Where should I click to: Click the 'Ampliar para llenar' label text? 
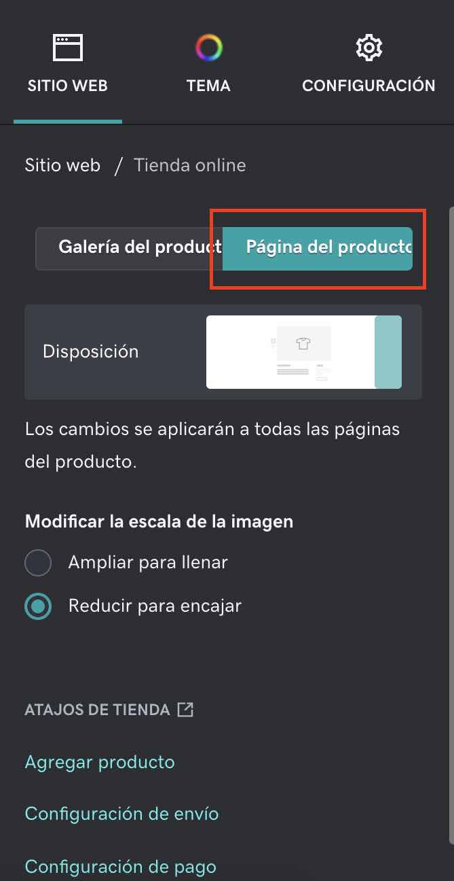tap(148, 563)
